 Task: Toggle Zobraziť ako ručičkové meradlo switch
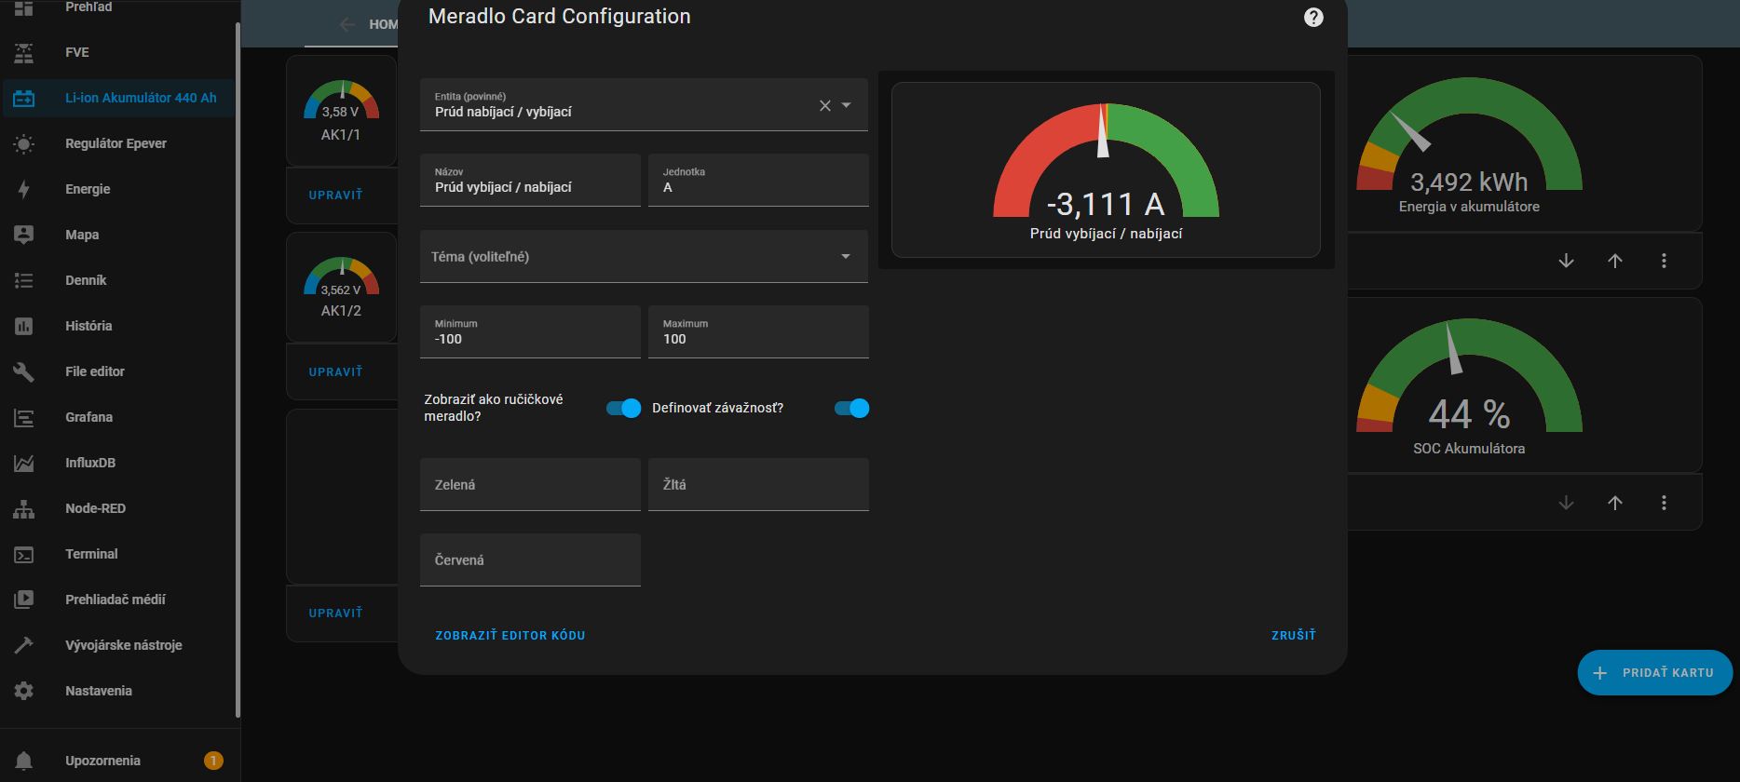[623, 408]
